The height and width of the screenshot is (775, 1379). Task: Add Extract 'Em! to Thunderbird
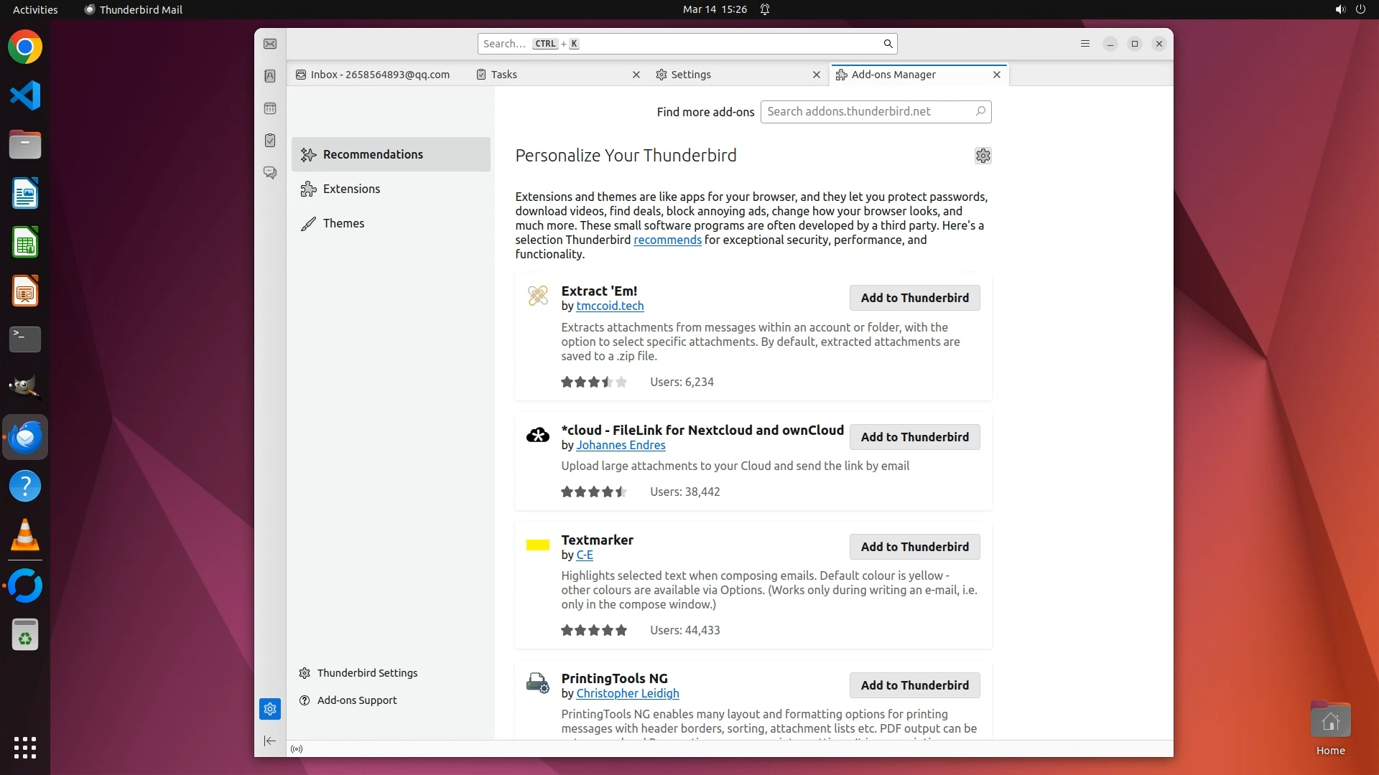point(914,298)
